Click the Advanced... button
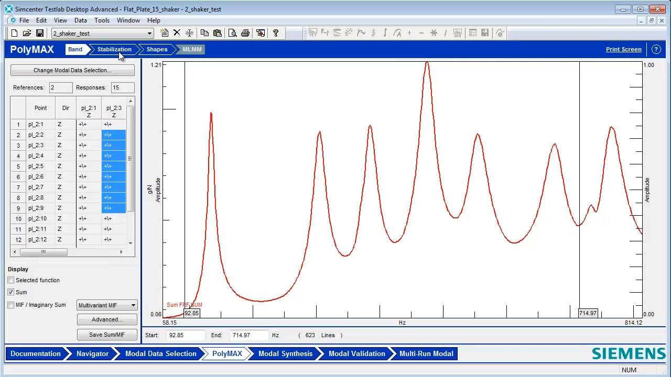Image resolution: width=671 pixels, height=377 pixels. [107, 319]
